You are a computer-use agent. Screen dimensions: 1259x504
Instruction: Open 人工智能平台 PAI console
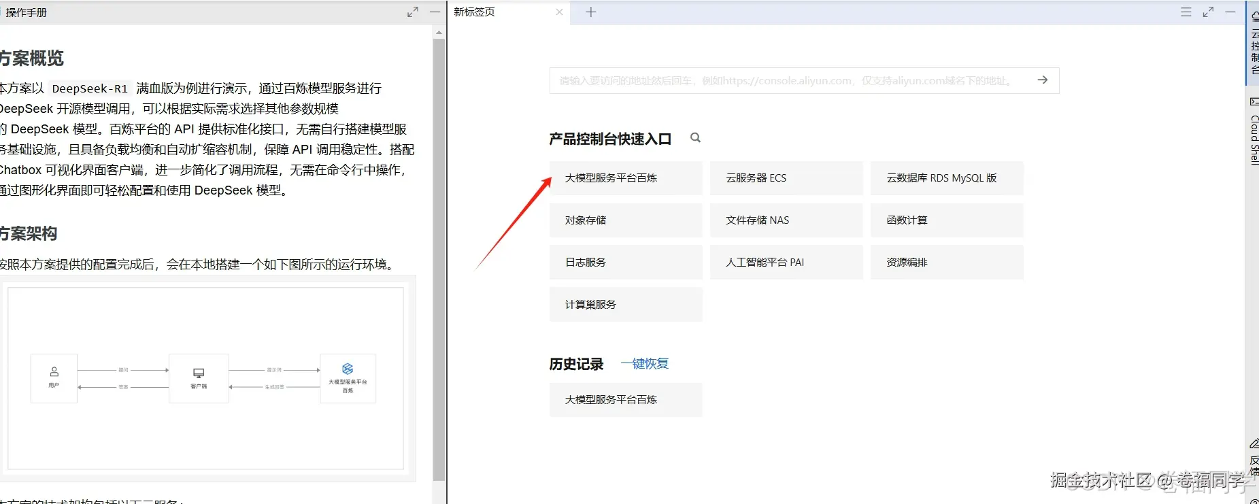tap(786, 263)
